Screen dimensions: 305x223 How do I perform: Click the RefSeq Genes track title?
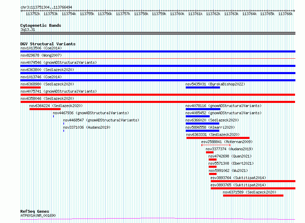pyautogui.click(x=35, y=211)
